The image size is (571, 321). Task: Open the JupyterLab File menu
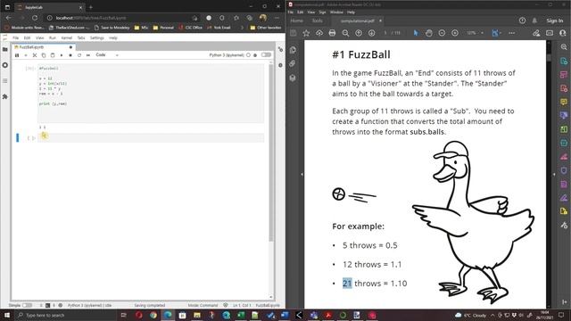point(16,37)
